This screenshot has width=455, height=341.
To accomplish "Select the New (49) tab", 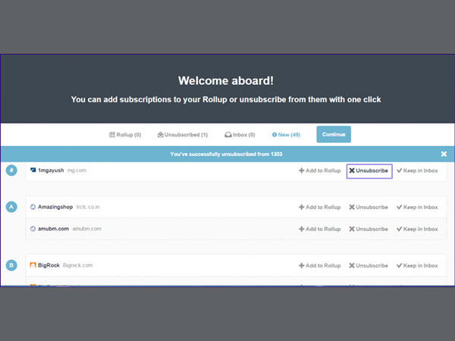I will tap(286, 135).
